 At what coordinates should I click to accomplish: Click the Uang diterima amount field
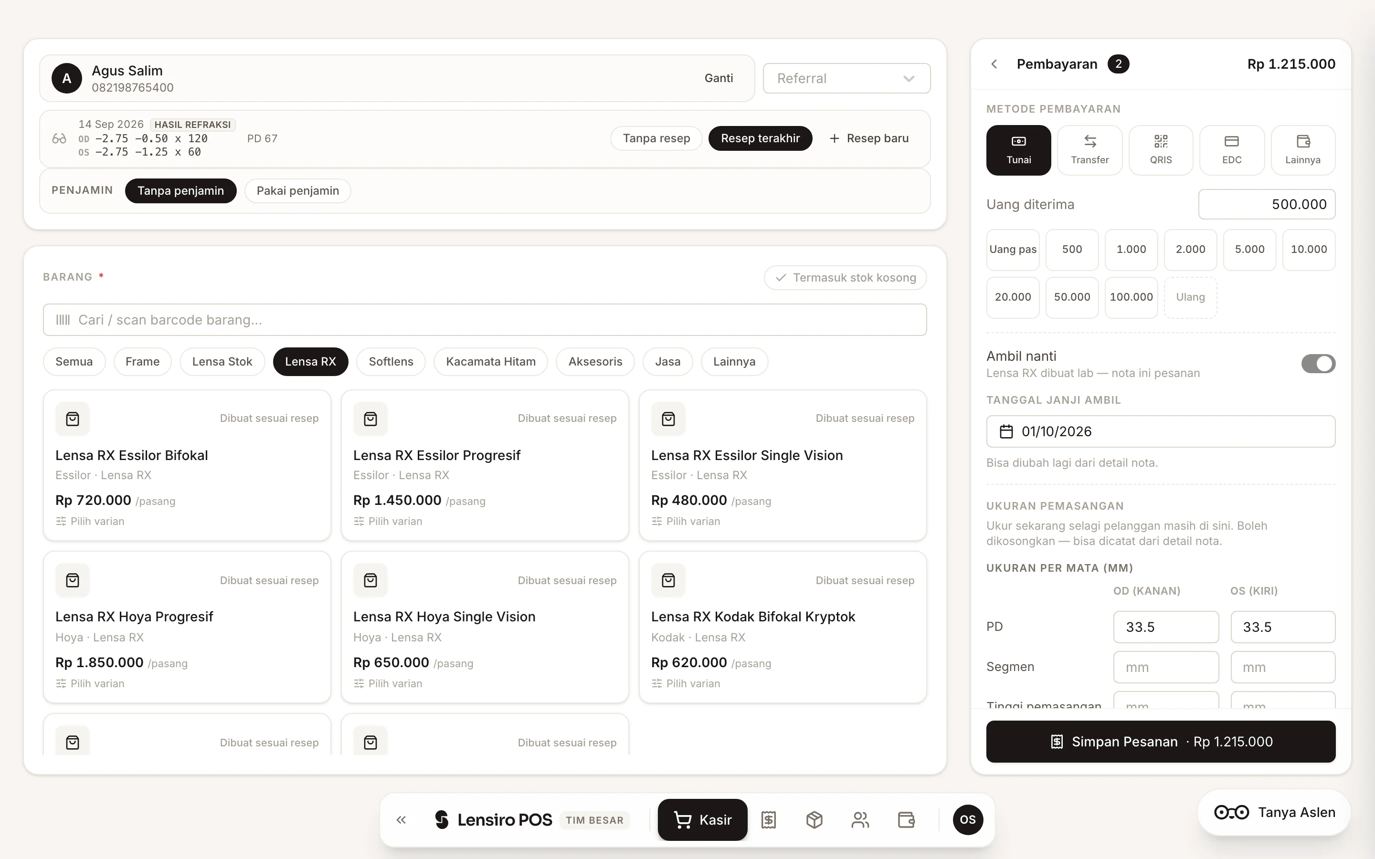click(x=1267, y=205)
